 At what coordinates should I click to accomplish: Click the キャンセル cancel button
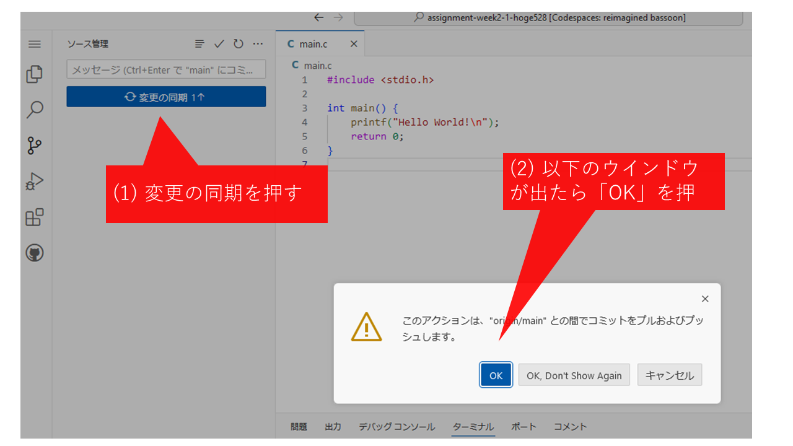[x=669, y=375]
